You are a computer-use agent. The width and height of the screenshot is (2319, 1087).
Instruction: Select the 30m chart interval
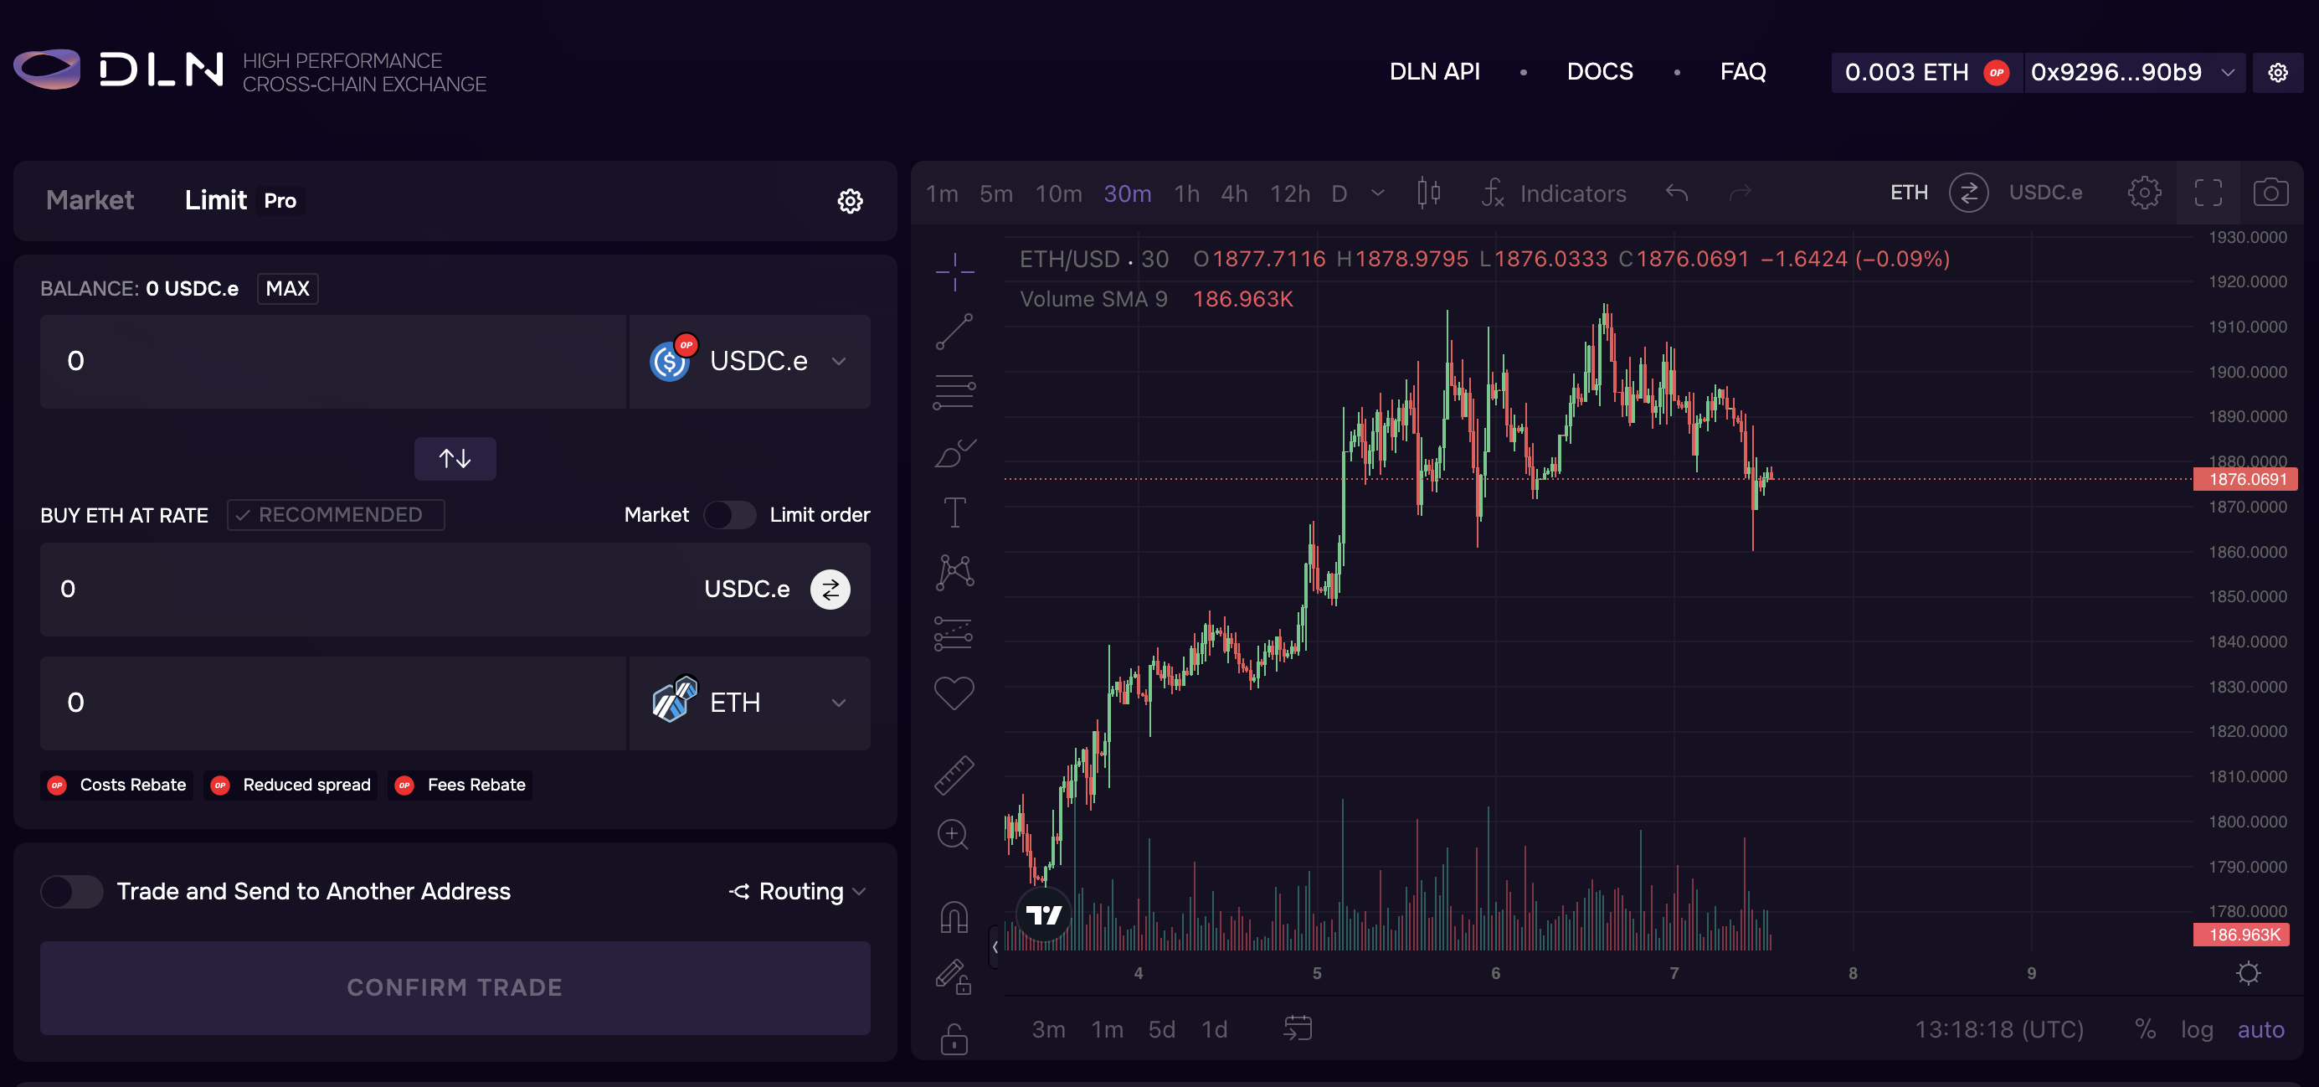[1127, 193]
